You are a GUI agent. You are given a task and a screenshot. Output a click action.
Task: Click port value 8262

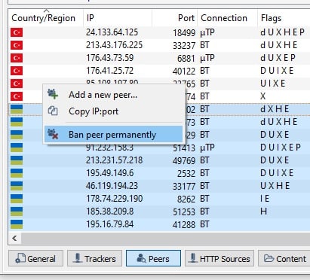pyautogui.click(x=186, y=199)
